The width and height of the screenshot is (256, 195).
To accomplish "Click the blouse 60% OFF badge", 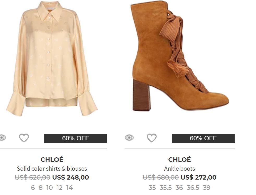I will click(x=75, y=138).
